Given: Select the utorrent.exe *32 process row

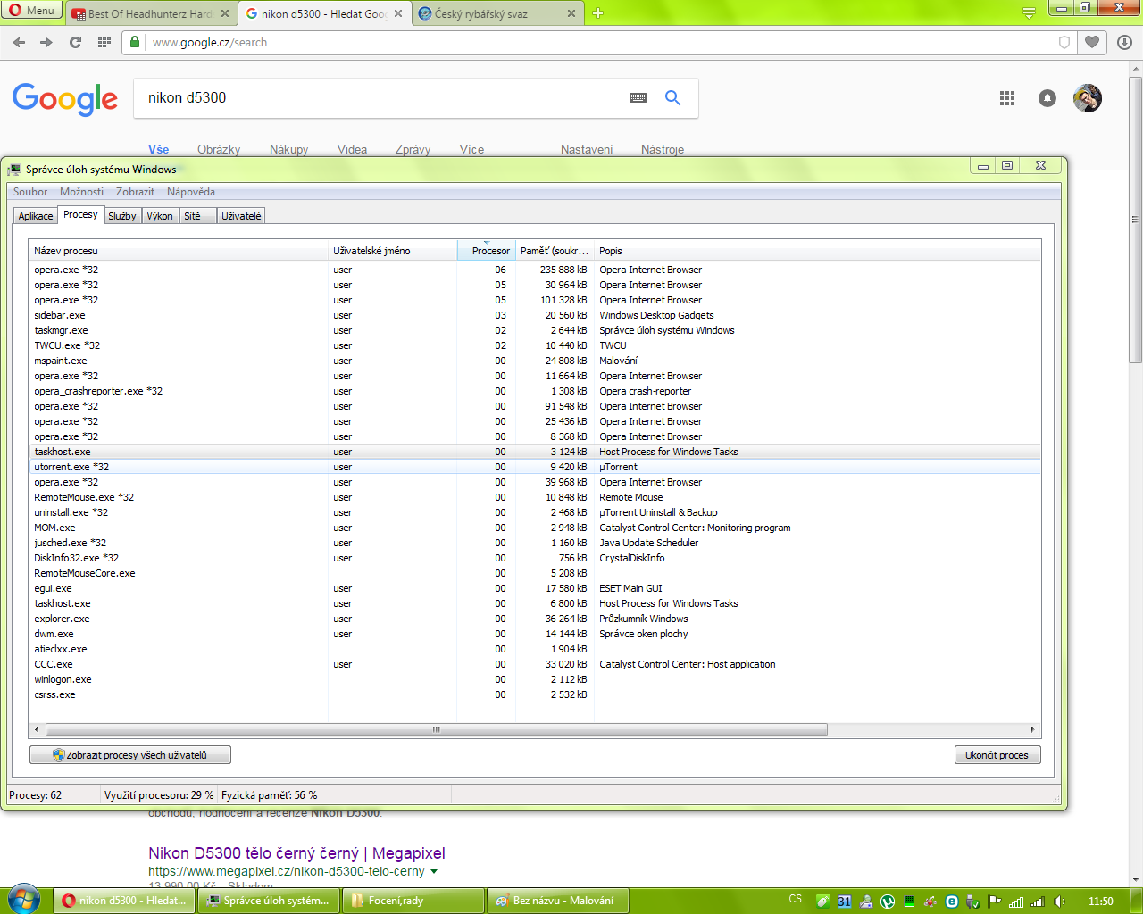Looking at the screenshot, I should point(534,467).
